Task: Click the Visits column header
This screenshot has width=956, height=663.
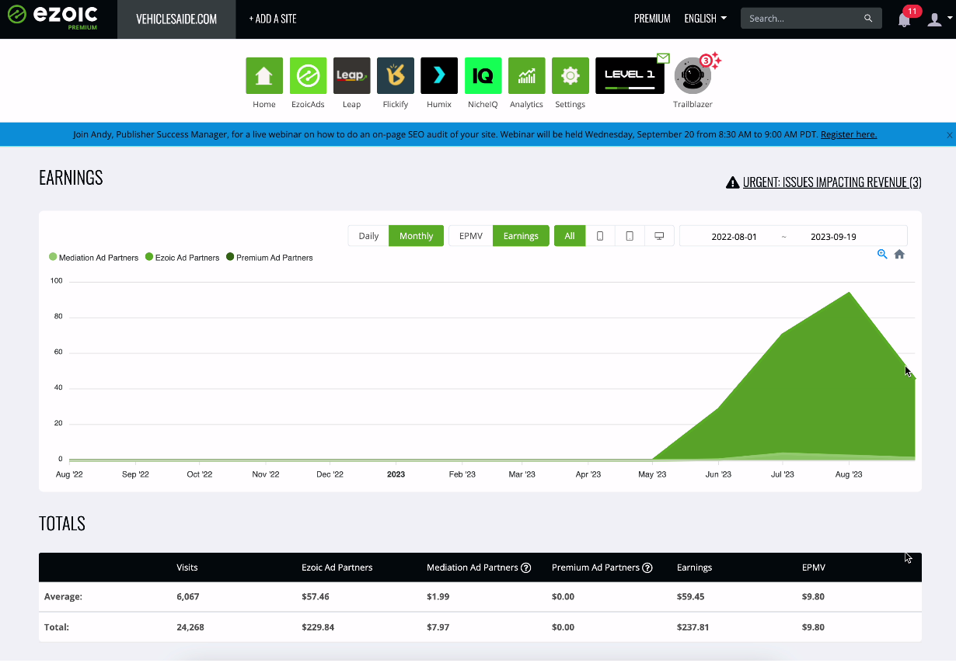Action: point(187,568)
